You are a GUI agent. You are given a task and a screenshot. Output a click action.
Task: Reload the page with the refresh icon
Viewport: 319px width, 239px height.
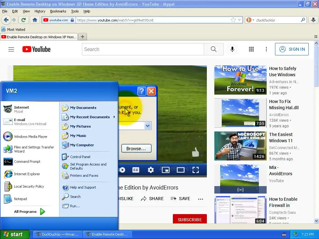coord(24,20)
